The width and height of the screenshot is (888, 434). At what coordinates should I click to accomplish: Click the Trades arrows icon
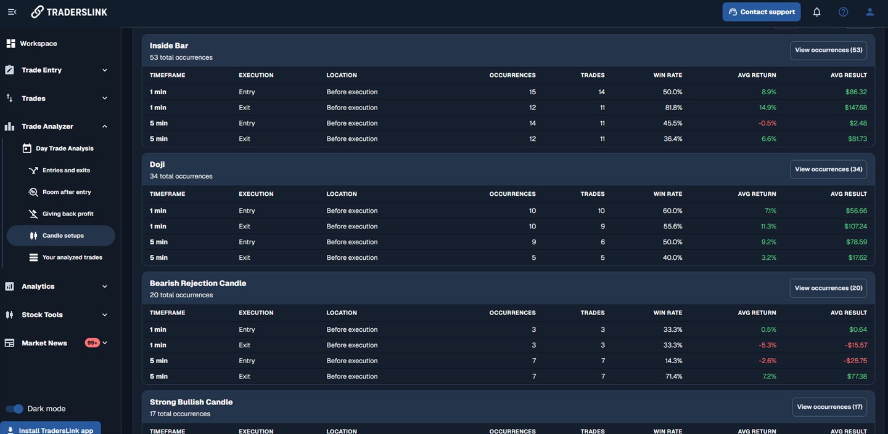9,98
